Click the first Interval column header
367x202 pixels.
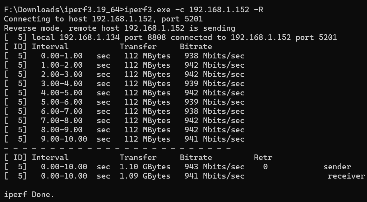[50, 47]
